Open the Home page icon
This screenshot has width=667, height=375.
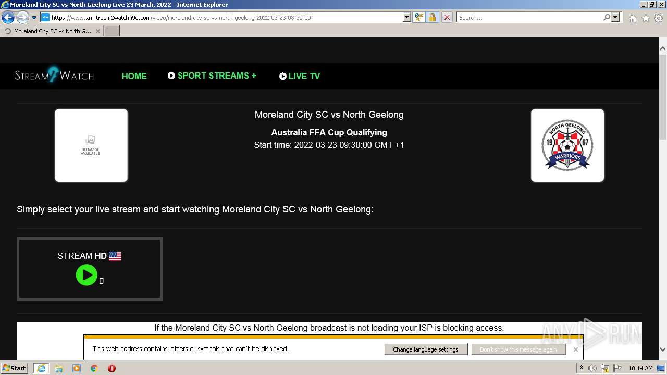633,18
